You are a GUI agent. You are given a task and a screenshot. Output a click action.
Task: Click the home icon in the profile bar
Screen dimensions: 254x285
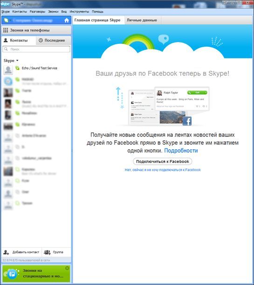click(x=67, y=21)
